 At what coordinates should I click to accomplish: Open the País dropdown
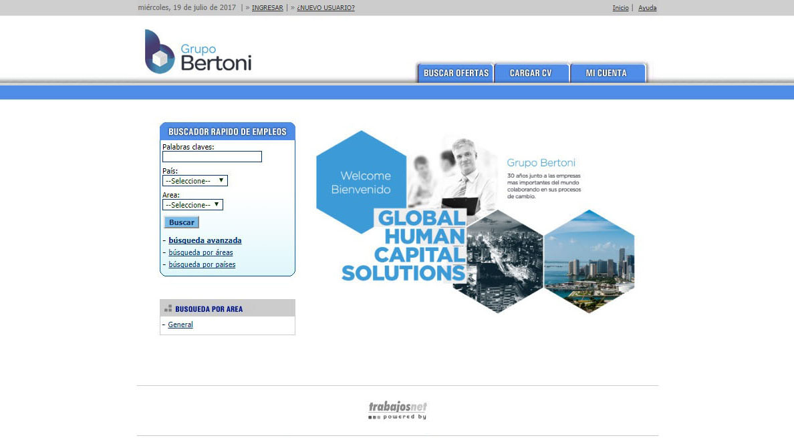click(195, 181)
